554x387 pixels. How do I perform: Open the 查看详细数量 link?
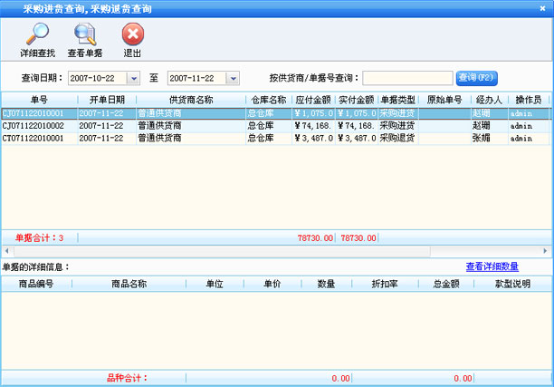504,266
